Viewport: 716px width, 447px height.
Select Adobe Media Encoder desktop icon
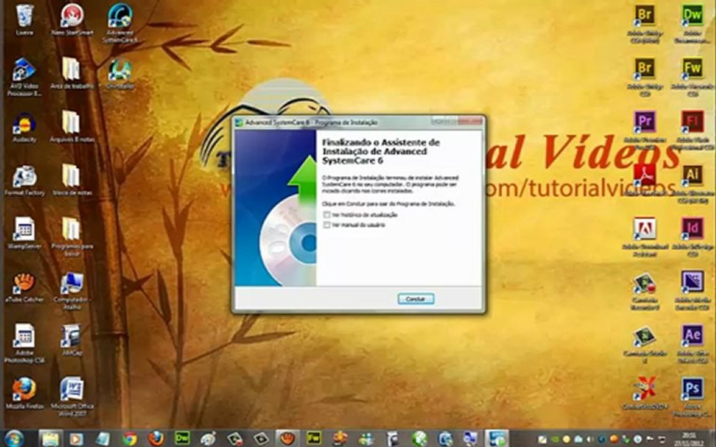click(692, 291)
